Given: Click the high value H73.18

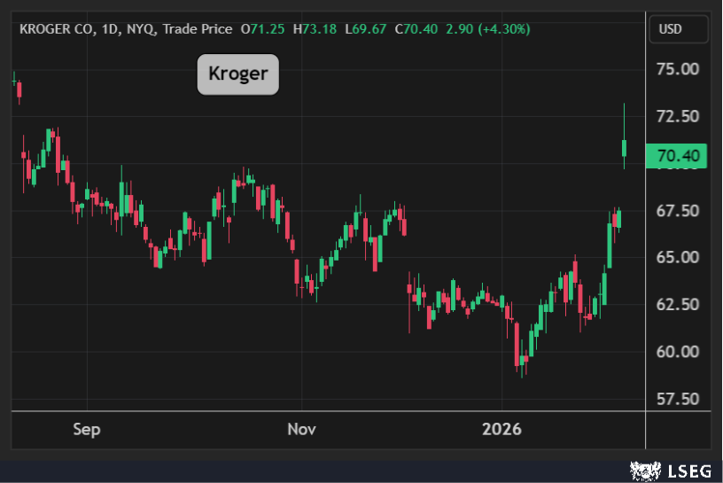Looking at the screenshot, I should pos(306,29).
